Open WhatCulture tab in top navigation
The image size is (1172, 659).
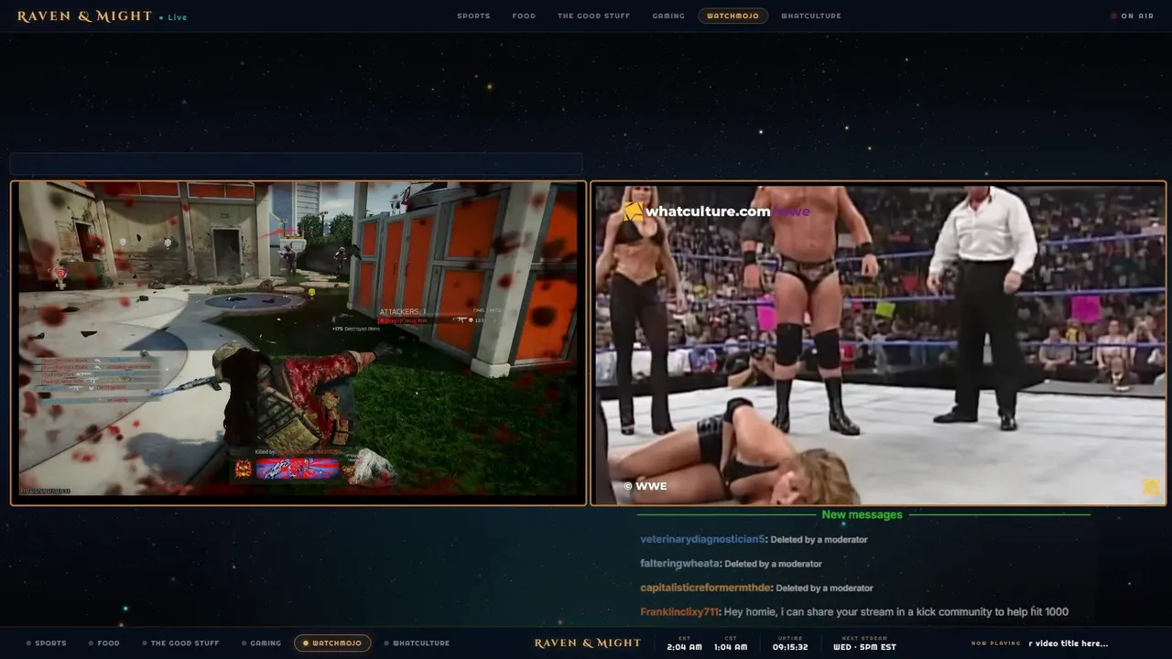(x=810, y=16)
